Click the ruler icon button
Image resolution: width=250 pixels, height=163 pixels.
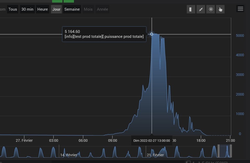pos(191,9)
